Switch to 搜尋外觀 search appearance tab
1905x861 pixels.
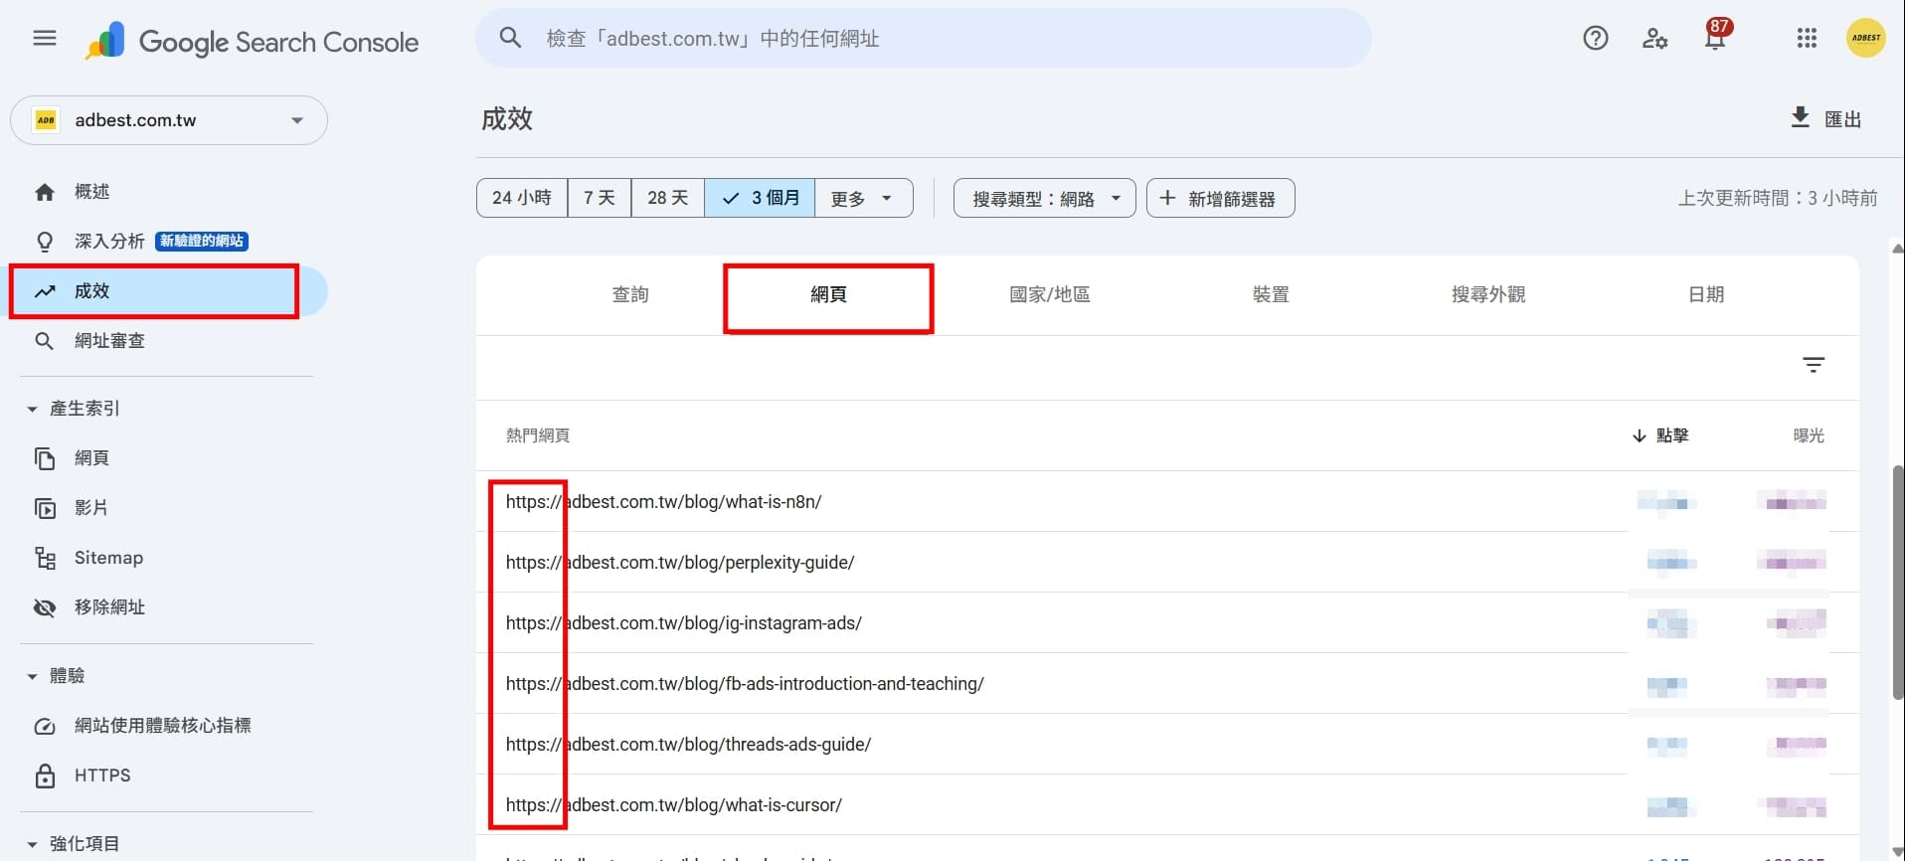pos(1488,294)
